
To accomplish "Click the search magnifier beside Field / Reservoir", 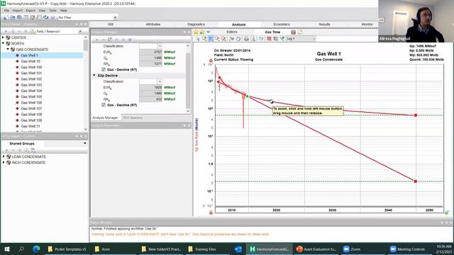I will pos(33,31).
